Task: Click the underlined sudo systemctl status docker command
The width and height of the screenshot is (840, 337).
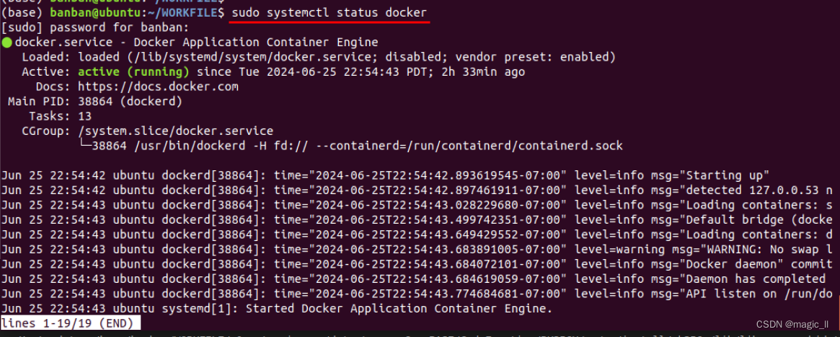Action: (x=330, y=12)
